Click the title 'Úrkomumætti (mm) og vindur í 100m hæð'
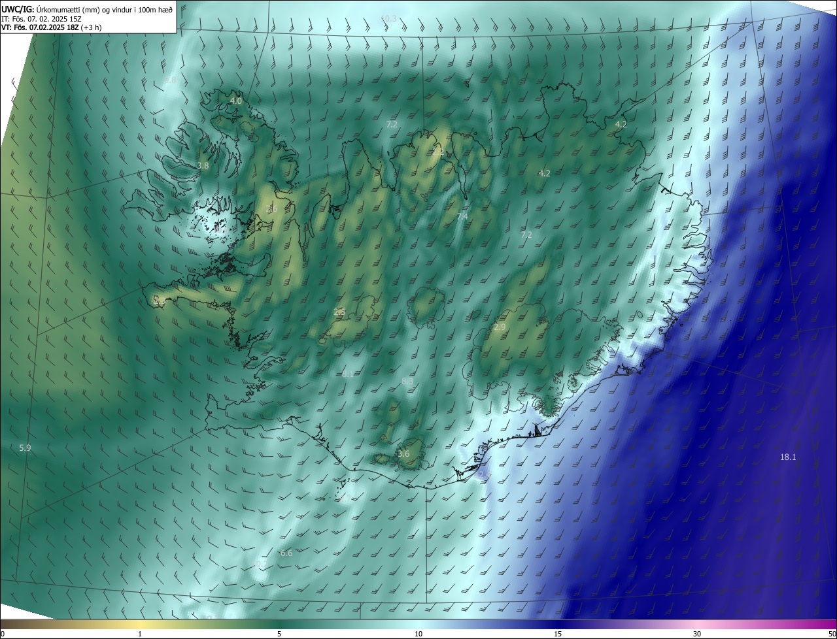 pyautogui.click(x=104, y=9)
